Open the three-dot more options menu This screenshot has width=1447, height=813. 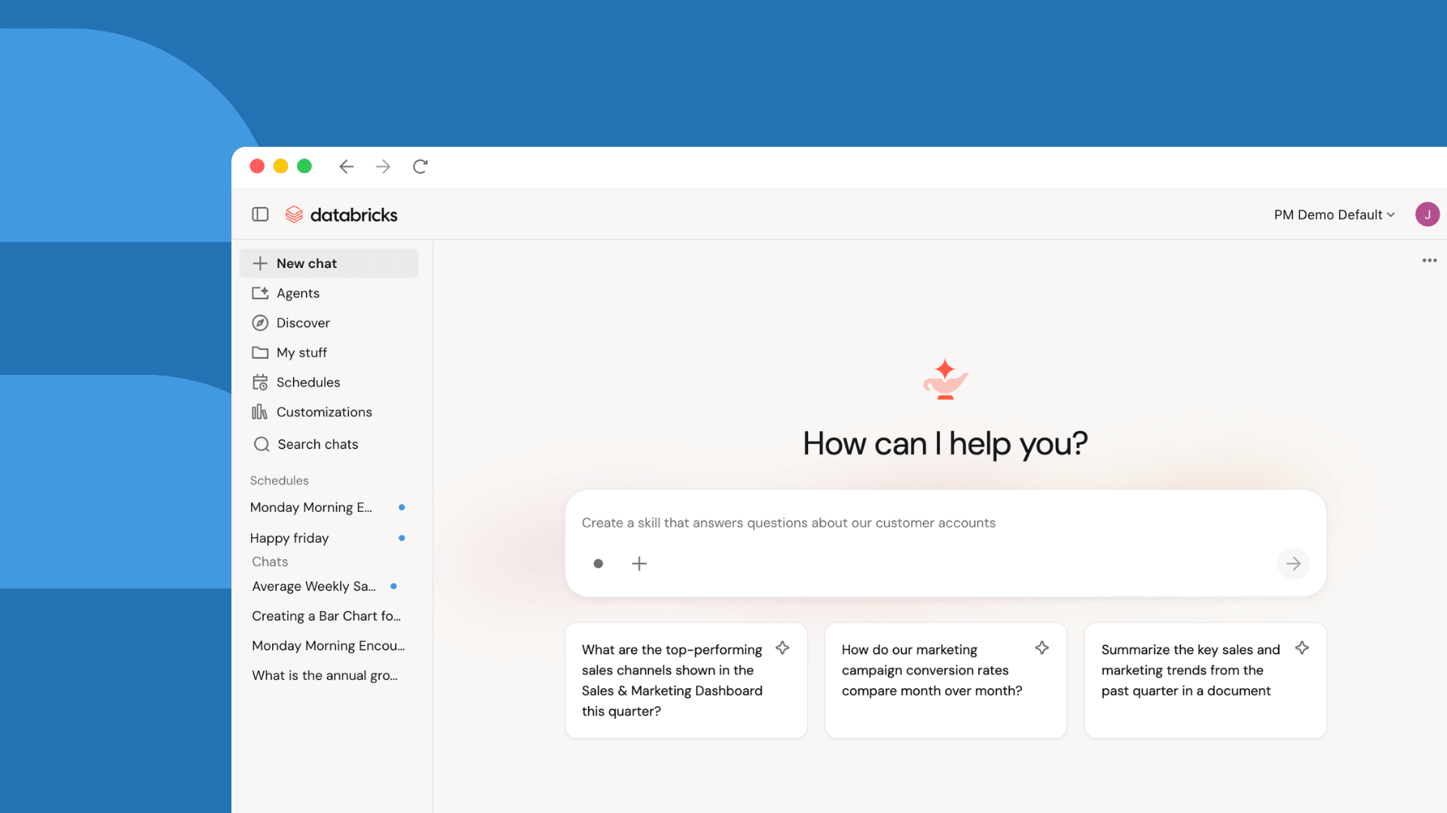1430,260
